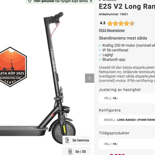Click the shopping cart icon in banner
The image size is (155, 155).
[x=30, y=1]
